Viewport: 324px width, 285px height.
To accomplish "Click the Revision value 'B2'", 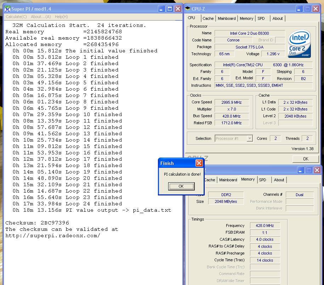I will [x=303, y=79].
